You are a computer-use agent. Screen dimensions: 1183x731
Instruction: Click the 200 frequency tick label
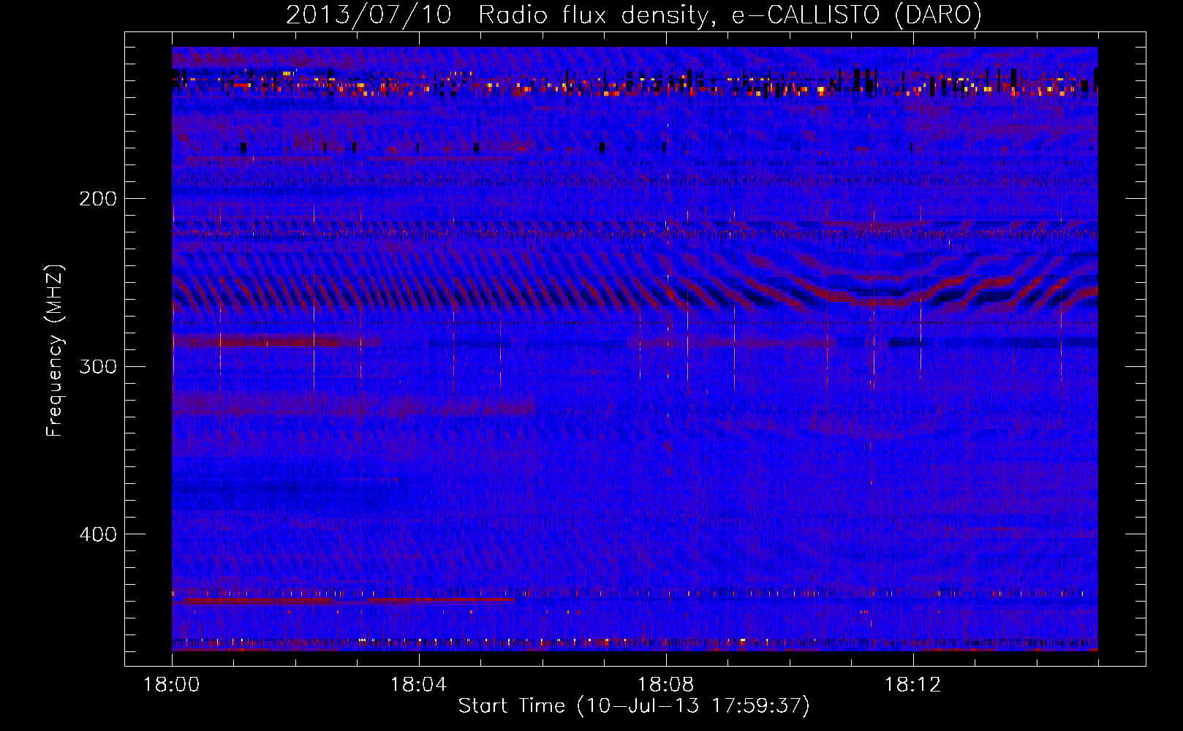click(x=98, y=199)
